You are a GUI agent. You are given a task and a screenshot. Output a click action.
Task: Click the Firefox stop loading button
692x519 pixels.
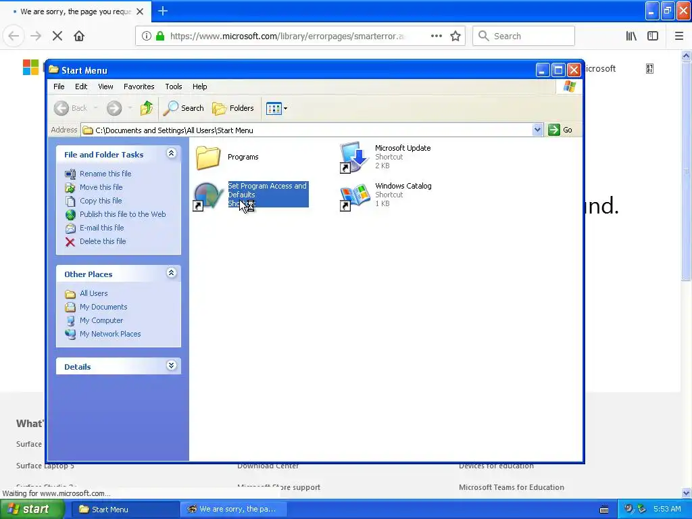click(x=57, y=36)
